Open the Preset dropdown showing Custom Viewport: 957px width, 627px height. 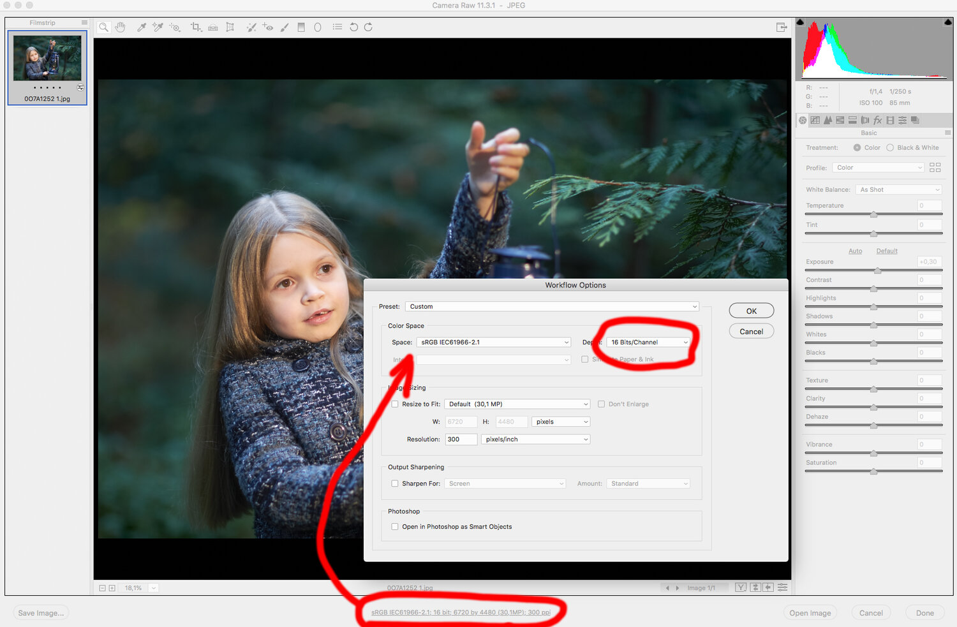coord(552,307)
